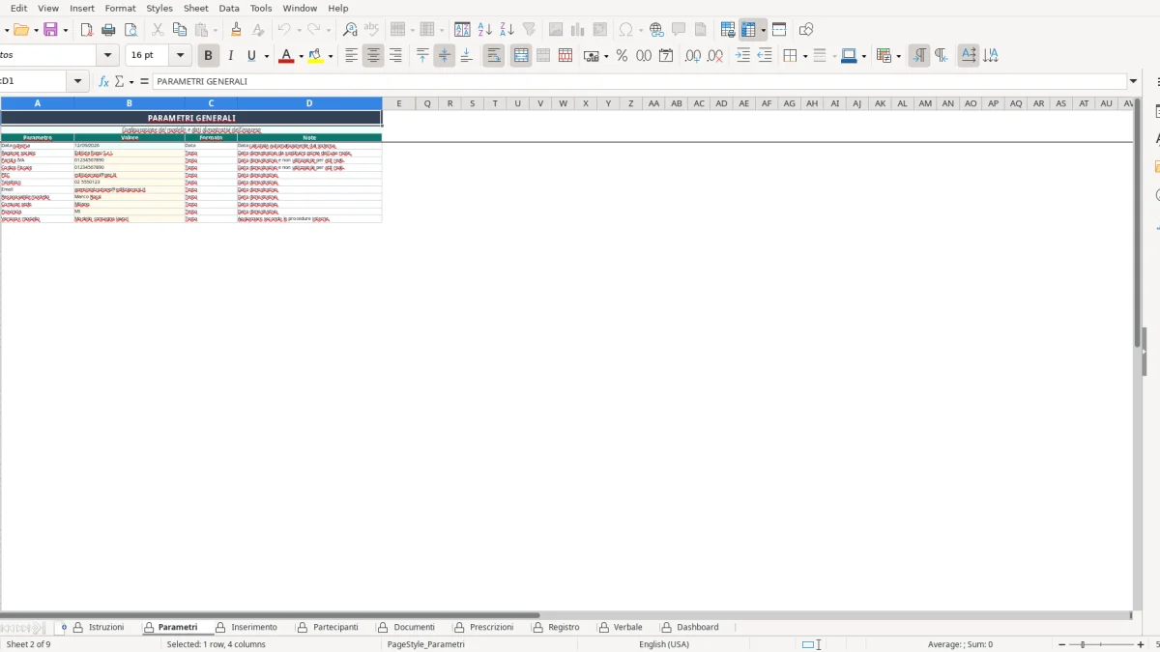Click the zoom slider in status bar

click(x=1103, y=644)
